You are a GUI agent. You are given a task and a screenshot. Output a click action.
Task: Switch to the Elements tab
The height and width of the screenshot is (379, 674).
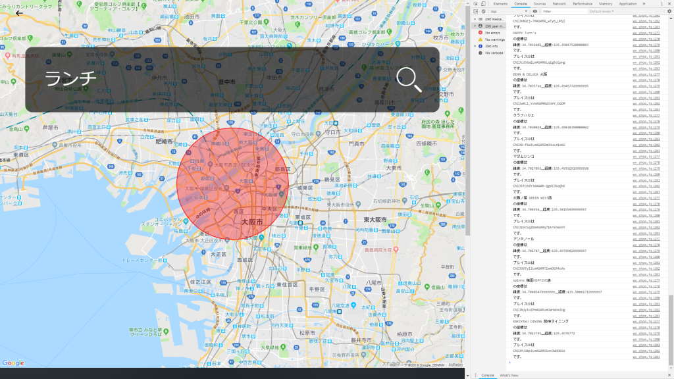[500, 4]
